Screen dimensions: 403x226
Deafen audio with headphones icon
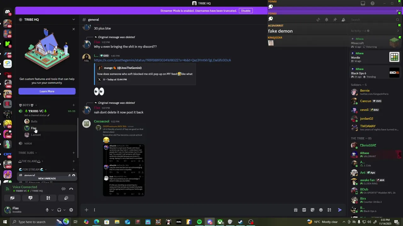click(x=59, y=210)
